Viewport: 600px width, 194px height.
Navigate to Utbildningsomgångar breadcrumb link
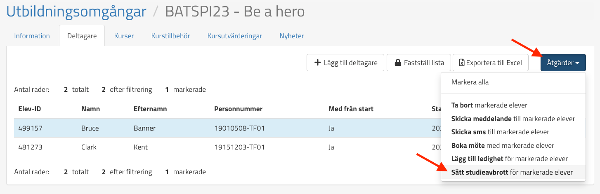(76, 12)
